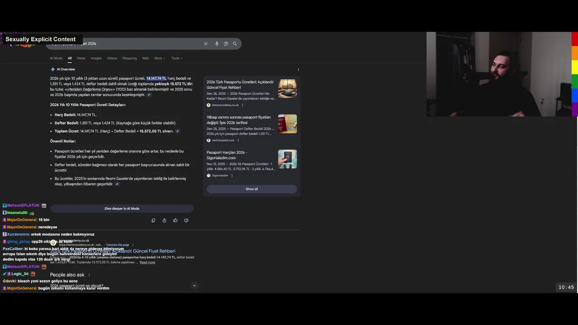Click the '10:45' timer overlay
Viewport: 578px width, 325px height.
pyautogui.click(x=566, y=287)
